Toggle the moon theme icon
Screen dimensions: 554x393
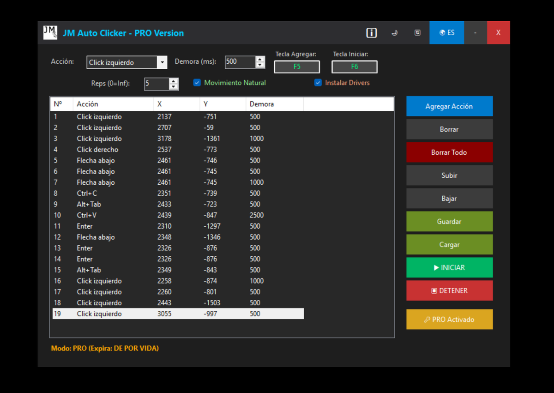click(x=394, y=33)
